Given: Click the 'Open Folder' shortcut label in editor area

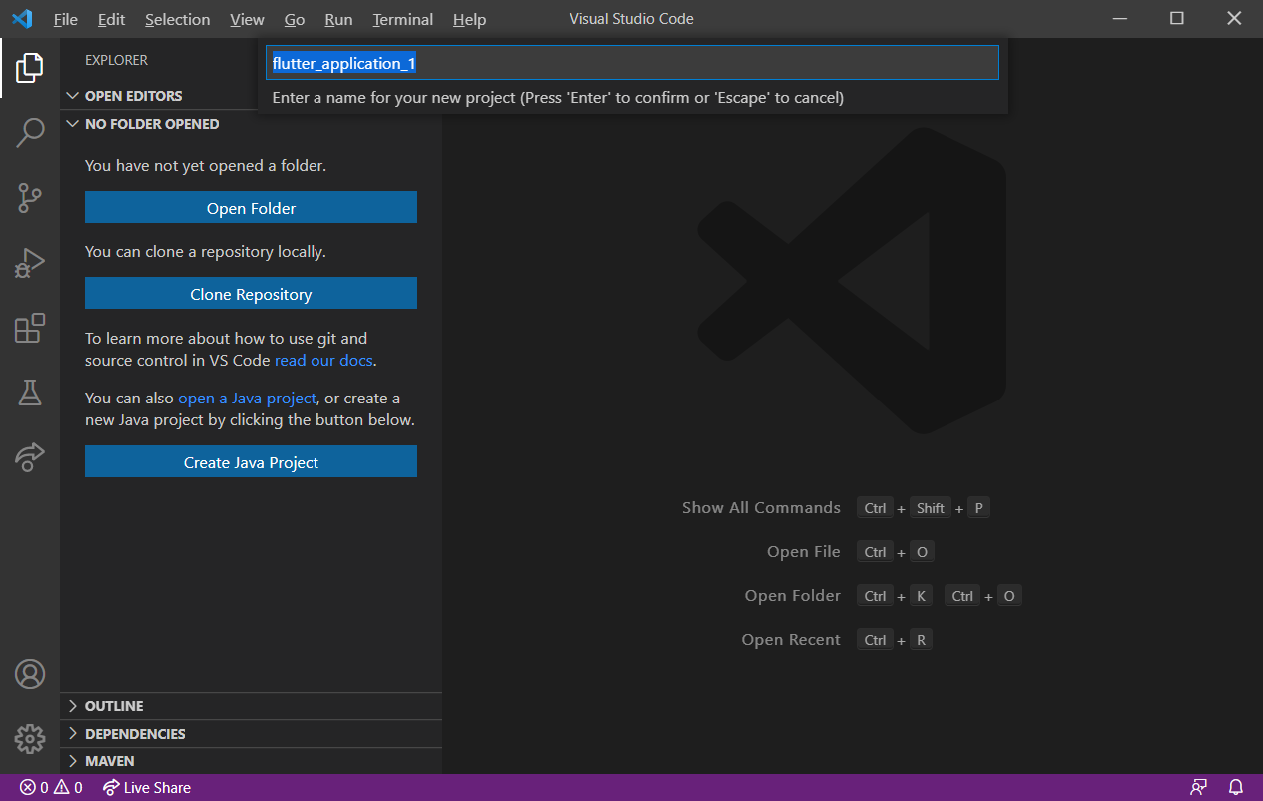Looking at the screenshot, I should click(793, 595).
